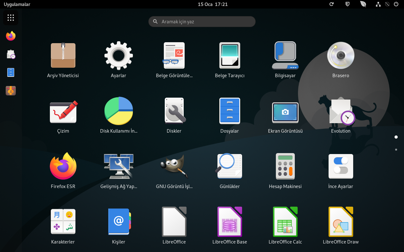Launch Dosyala file manager in grid
This screenshot has height=252, width=404.
(230, 111)
